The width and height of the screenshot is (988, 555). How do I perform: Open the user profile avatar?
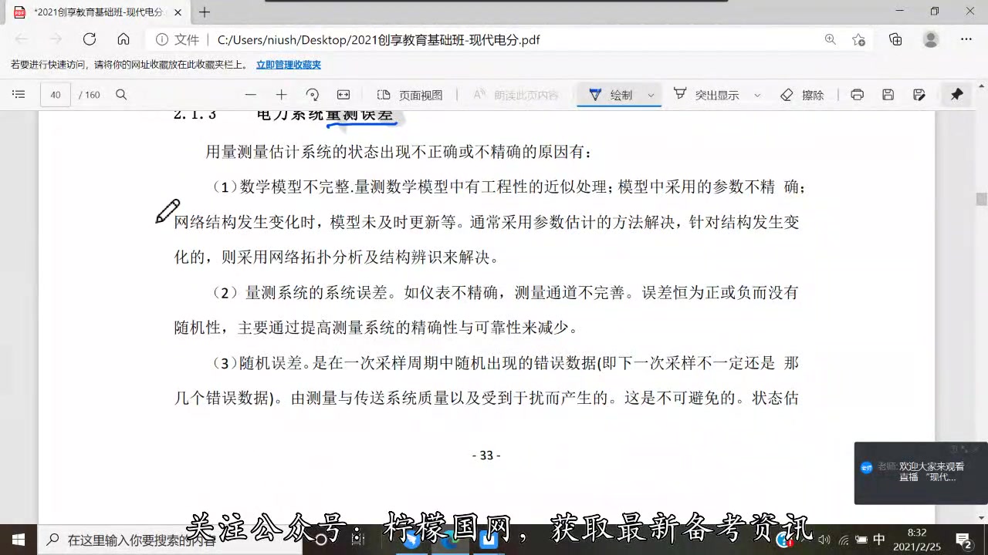pyautogui.click(x=931, y=39)
